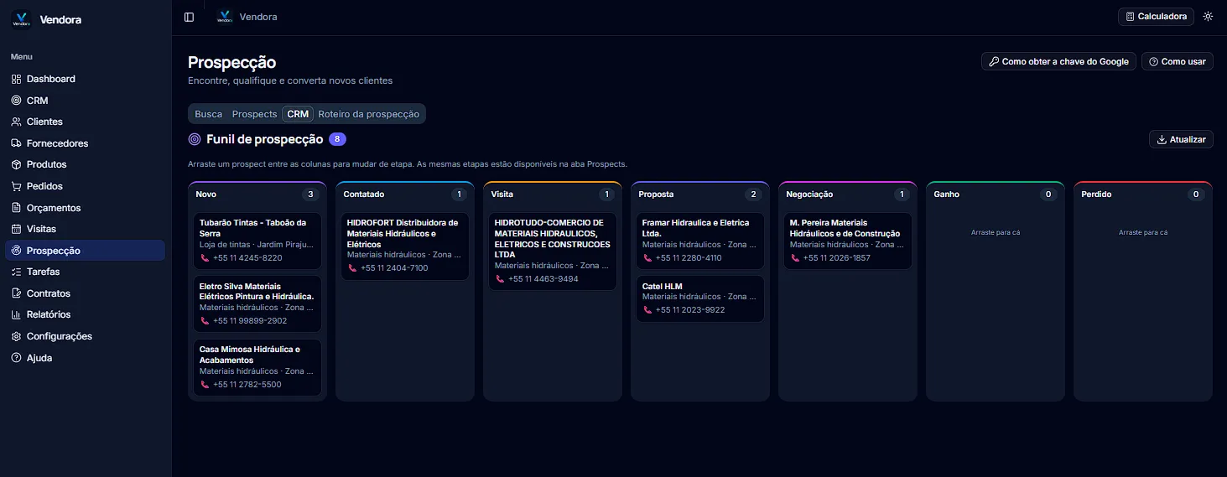Click the phone icon beside +55 11 4463-9494
This screenshot has width=1227, height=477.
click(500, 279)
